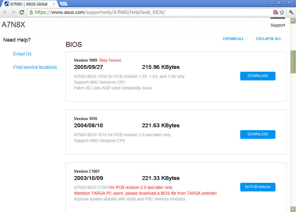Open Find service locations link

[35, 67]
